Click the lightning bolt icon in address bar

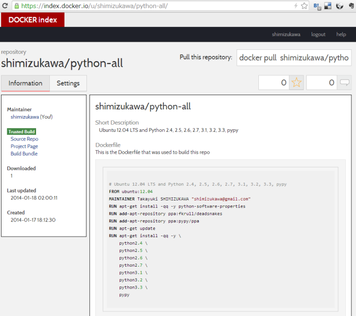(x=295, y=6)
